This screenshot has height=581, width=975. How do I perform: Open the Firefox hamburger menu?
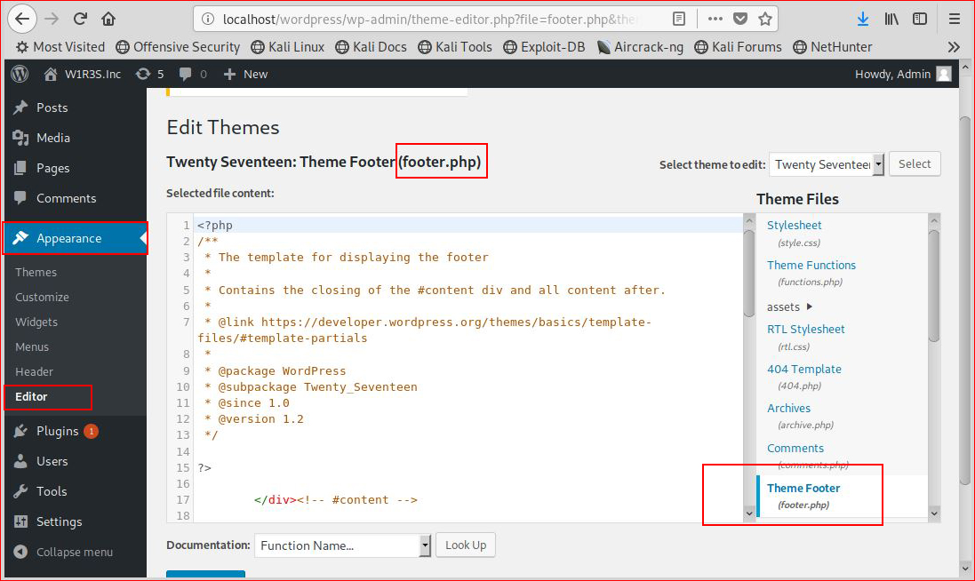click(x=955, y=20)
